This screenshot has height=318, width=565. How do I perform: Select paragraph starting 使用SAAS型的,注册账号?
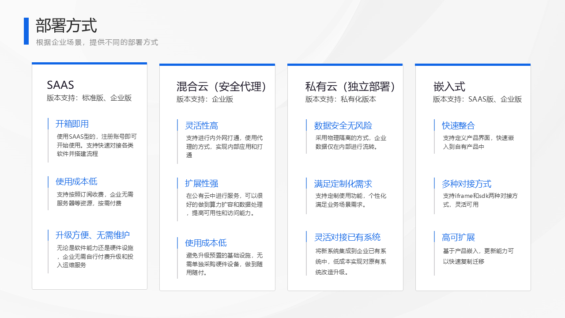97,145
